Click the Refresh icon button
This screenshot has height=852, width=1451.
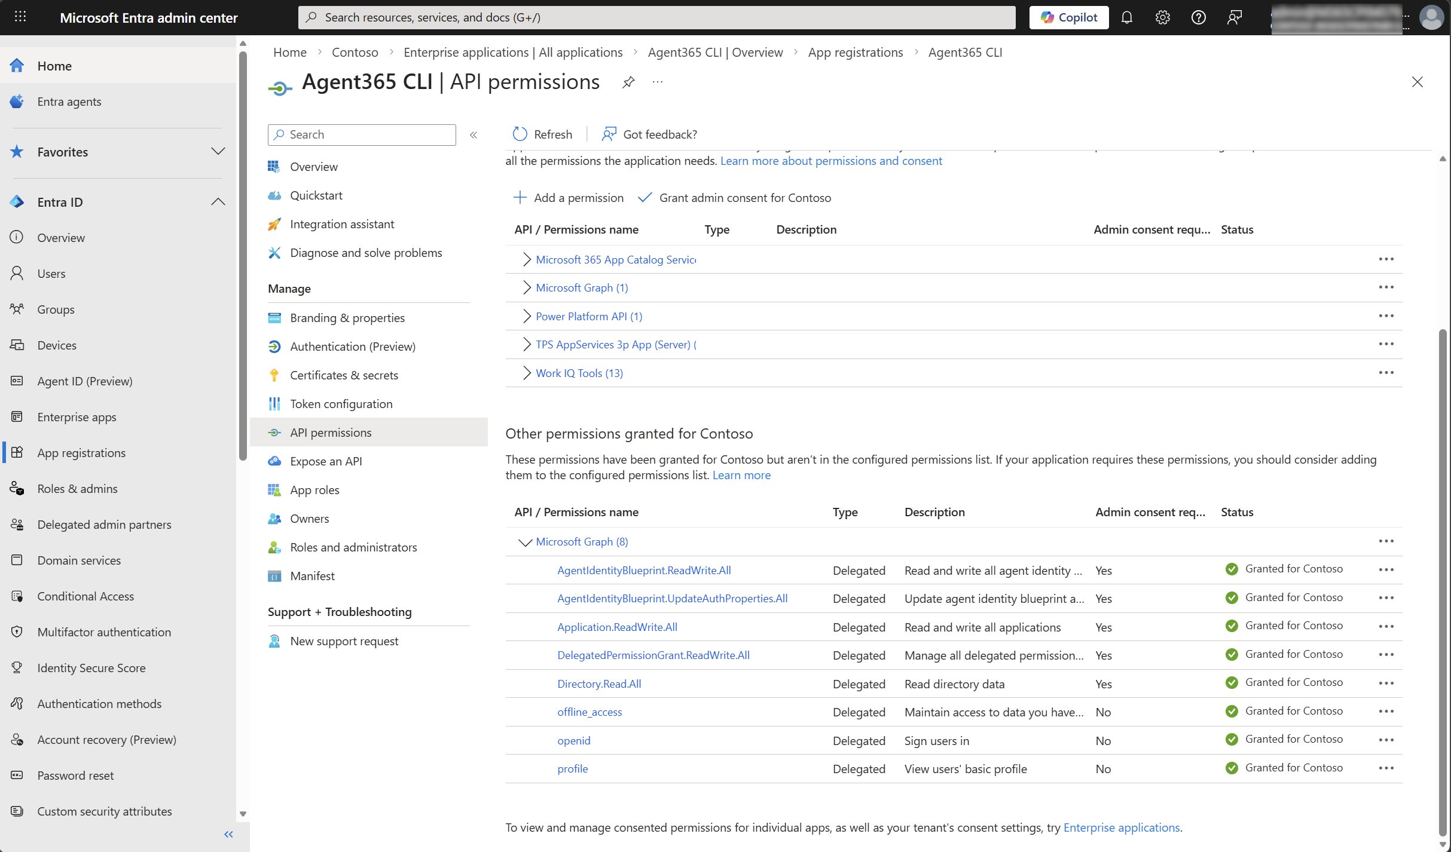click(x=520, y=134)
